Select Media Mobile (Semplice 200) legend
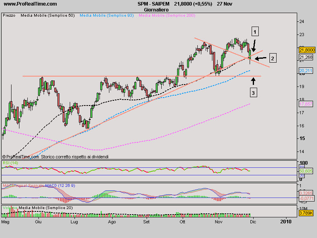The width and height of the screenshot is (317, 238). tap(167, 15)
